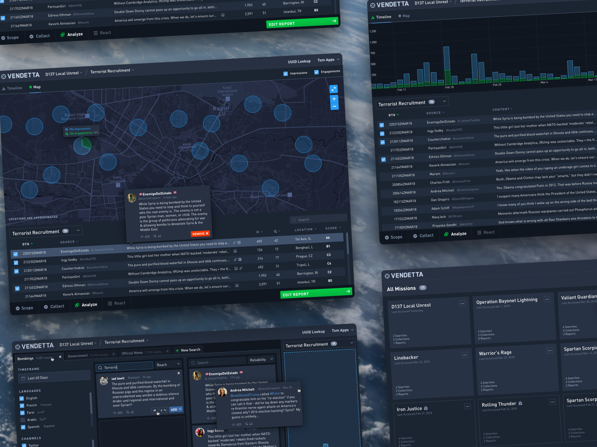
Task: Zoom in using plus icon on Kabul map
Action: click(x=334, y=99)
